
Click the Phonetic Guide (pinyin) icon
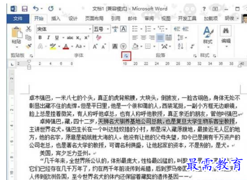pos(115,29)
